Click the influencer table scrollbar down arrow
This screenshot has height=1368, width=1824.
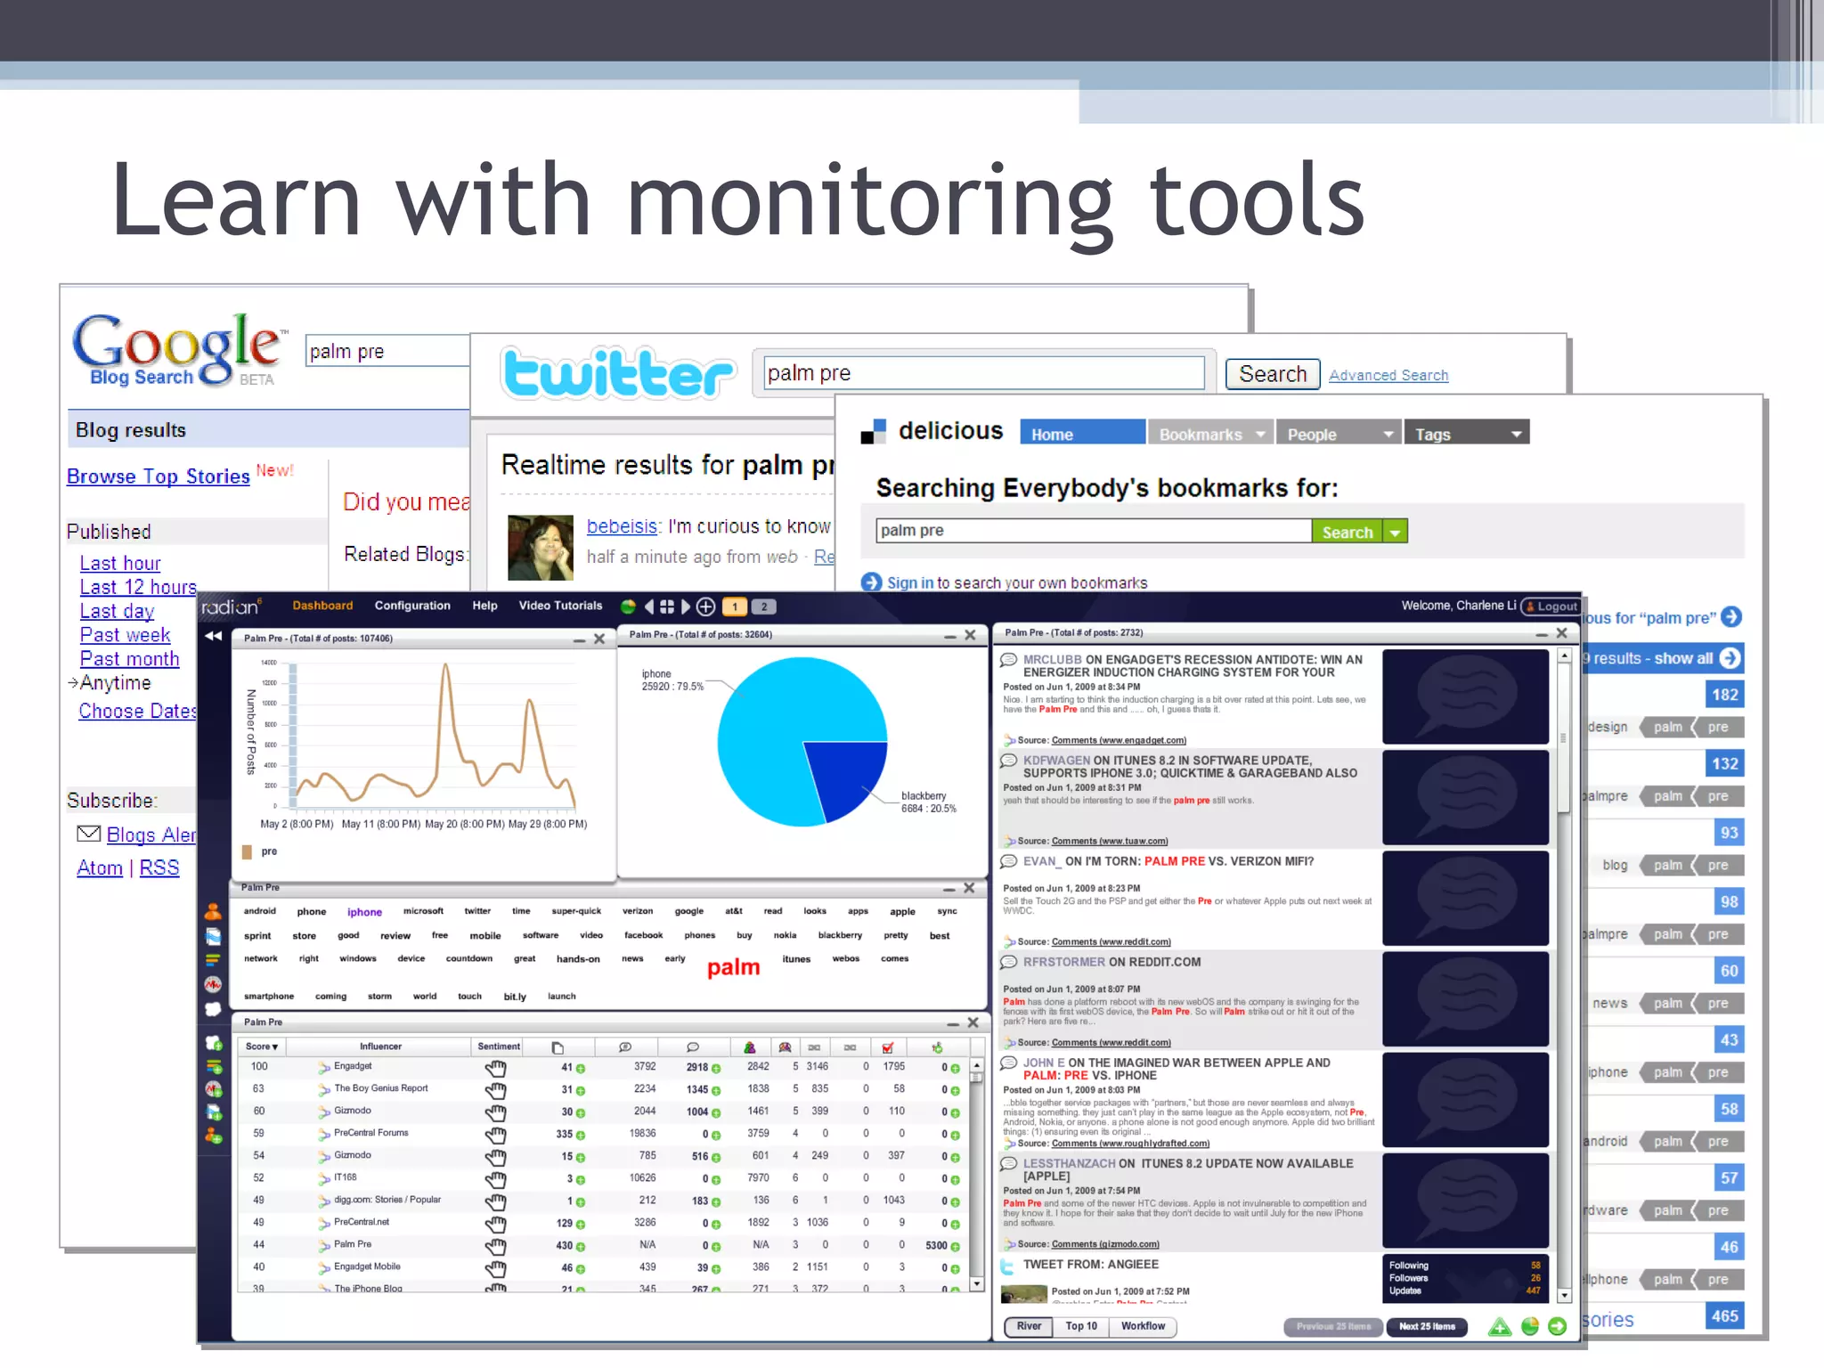[x=977, y=1284]
